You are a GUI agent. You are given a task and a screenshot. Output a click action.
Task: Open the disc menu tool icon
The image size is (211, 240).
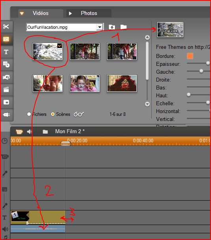[6, 65]
